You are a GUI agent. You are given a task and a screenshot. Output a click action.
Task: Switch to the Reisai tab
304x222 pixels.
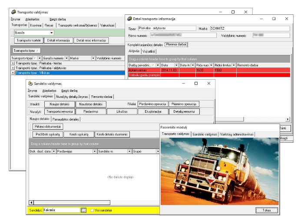(49, 25)
